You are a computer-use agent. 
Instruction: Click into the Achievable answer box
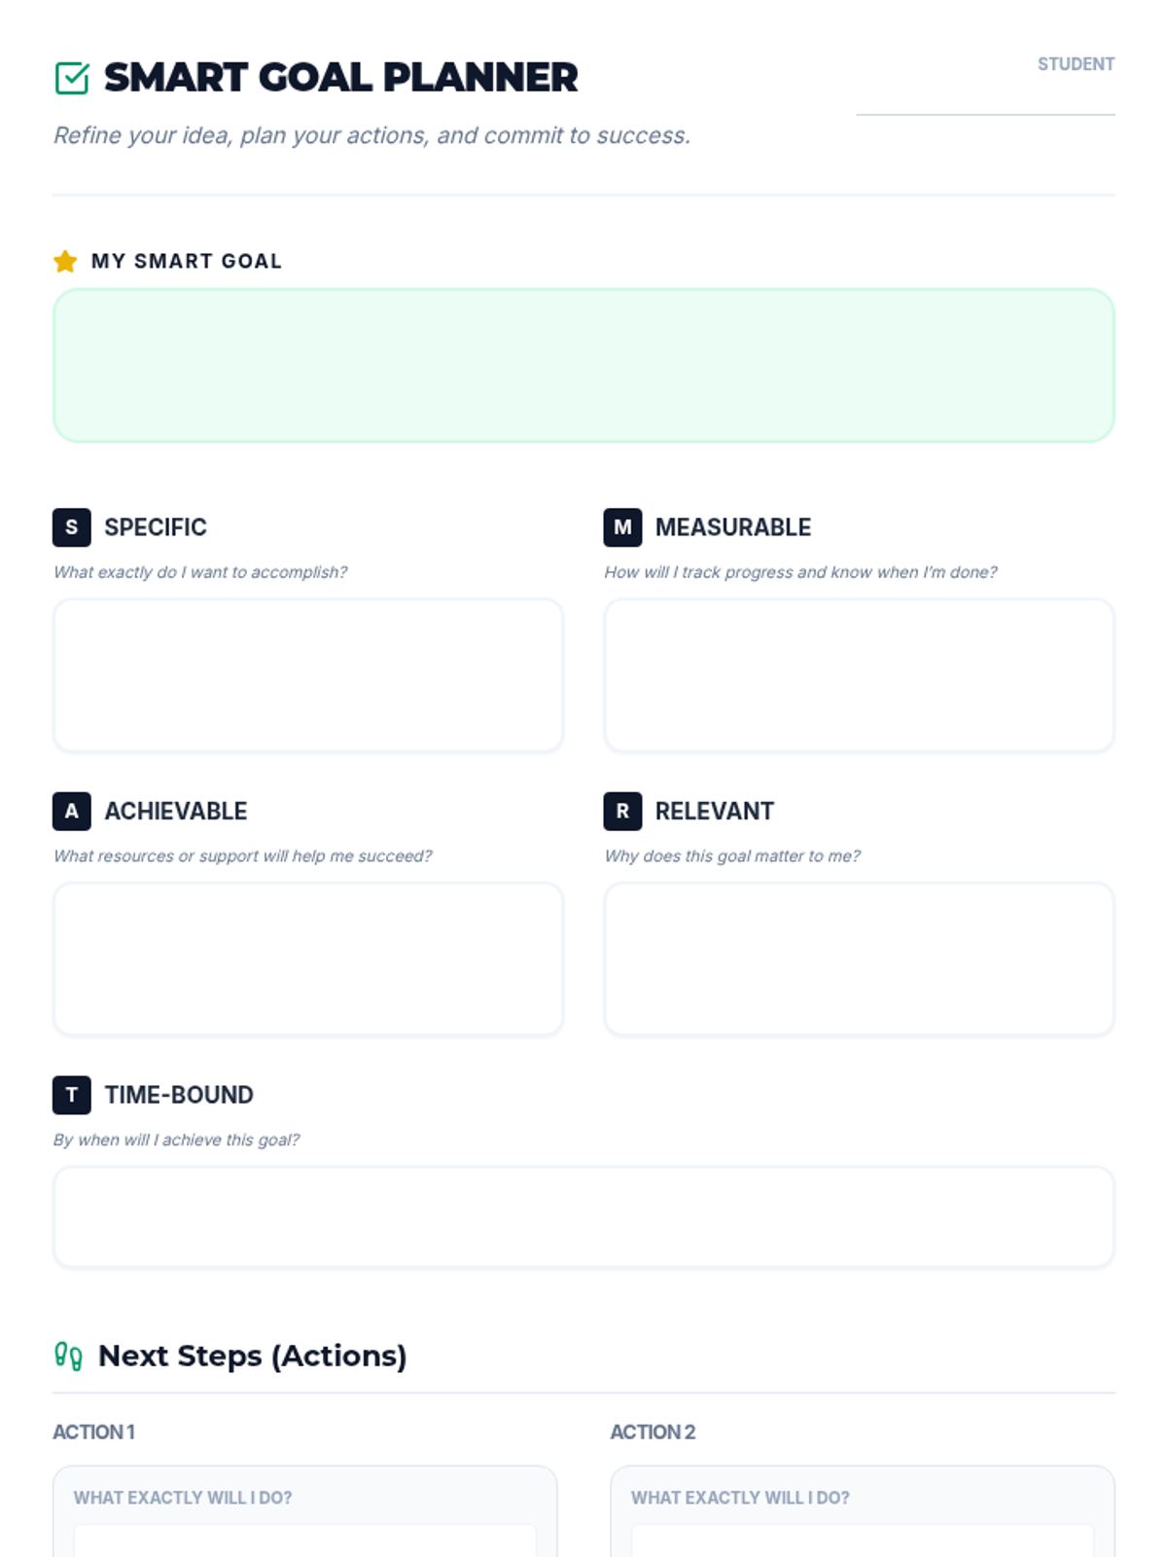(x=308, y=959)
